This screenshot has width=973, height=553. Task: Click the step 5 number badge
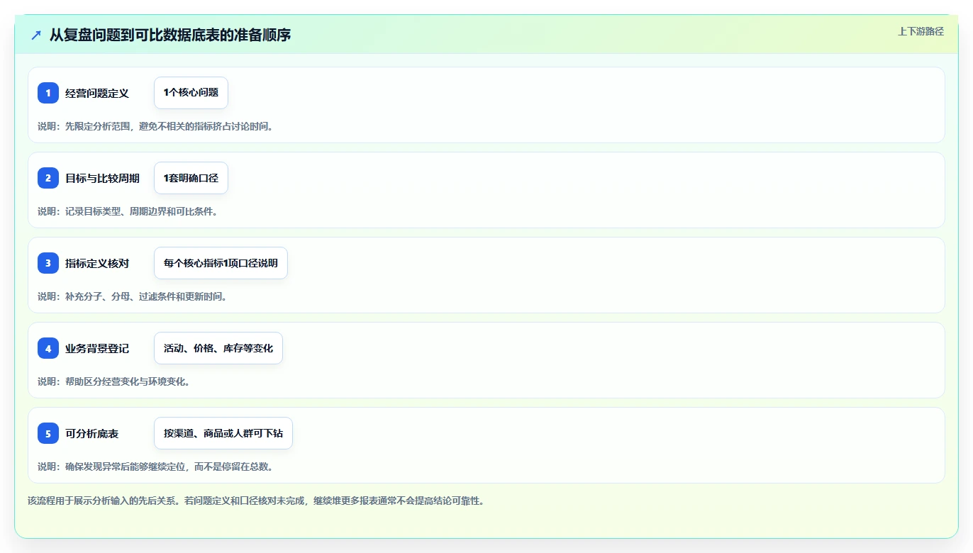click(x=48, y=433)
